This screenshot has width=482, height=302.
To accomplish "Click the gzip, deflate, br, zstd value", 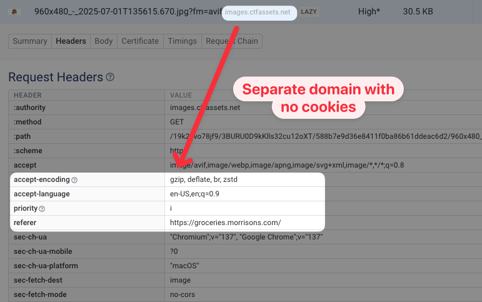I will pyautogui.click(x=204, y=179).
